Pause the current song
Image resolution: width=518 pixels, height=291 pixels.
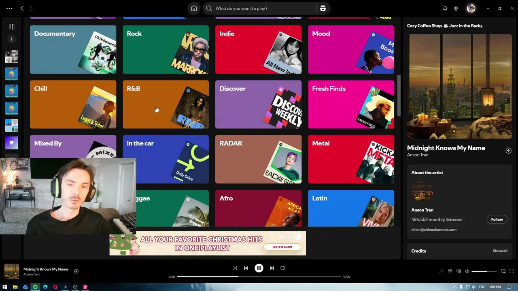point(259,268)
